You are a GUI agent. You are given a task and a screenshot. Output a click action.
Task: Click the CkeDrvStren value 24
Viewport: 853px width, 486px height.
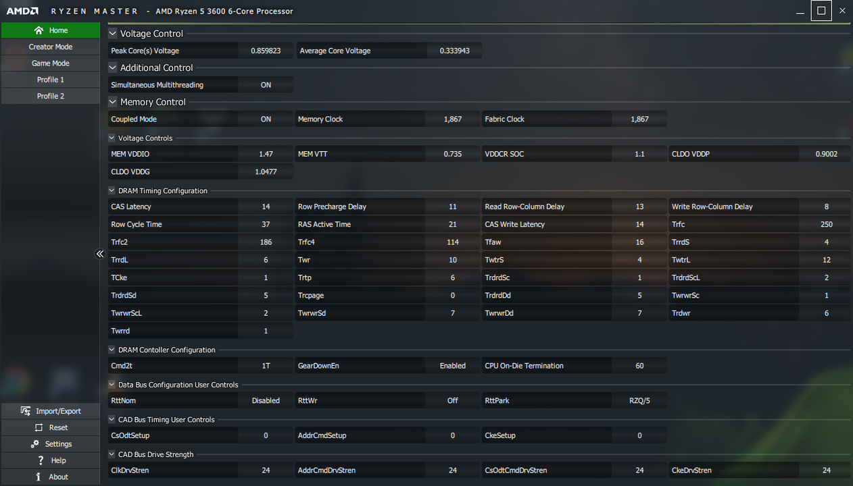click(x=826, y=470)
